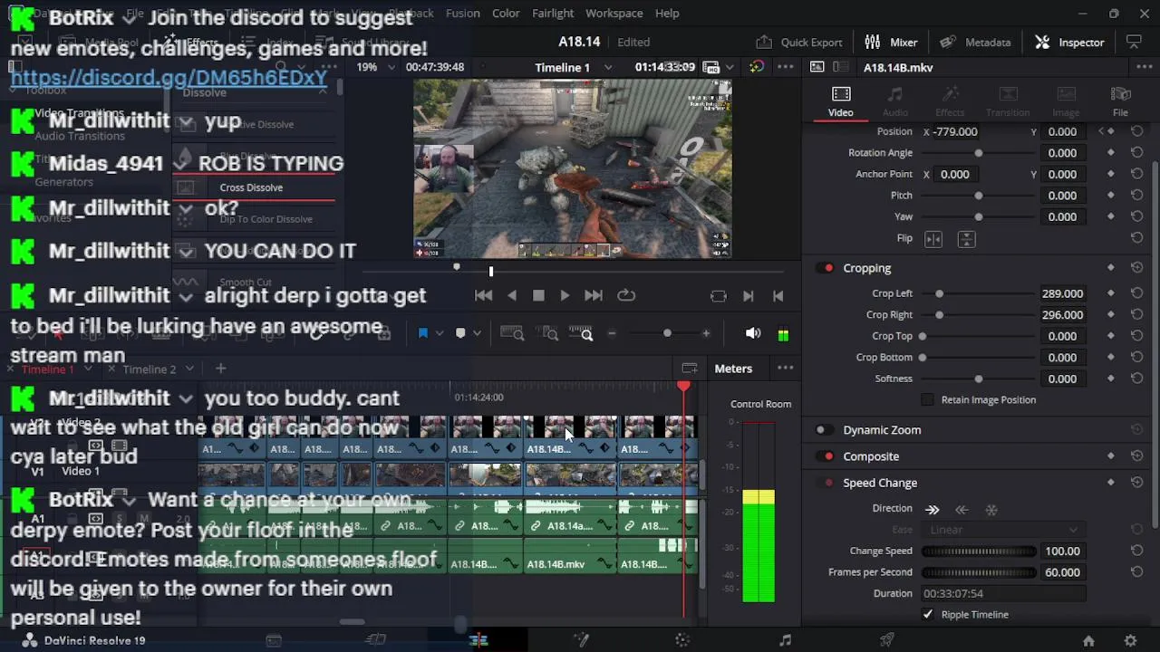Set speed direction to reverse
The height and width of the screenshot is (652, 1160).
tap(962, 510)
